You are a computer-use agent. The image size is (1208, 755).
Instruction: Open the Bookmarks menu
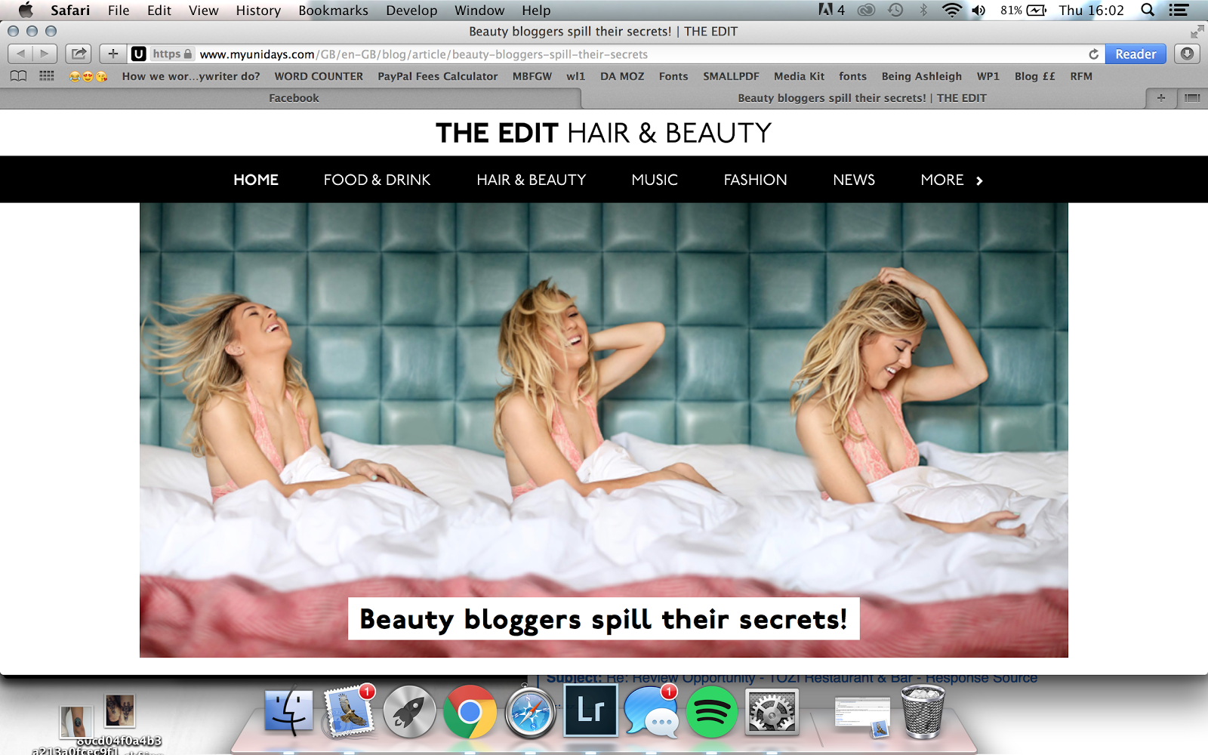333,10
